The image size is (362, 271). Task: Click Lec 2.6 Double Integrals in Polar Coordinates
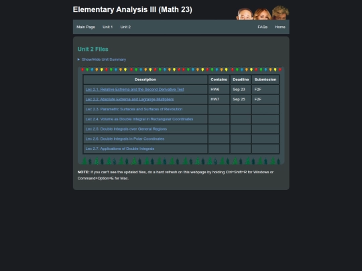click(125, 139)
